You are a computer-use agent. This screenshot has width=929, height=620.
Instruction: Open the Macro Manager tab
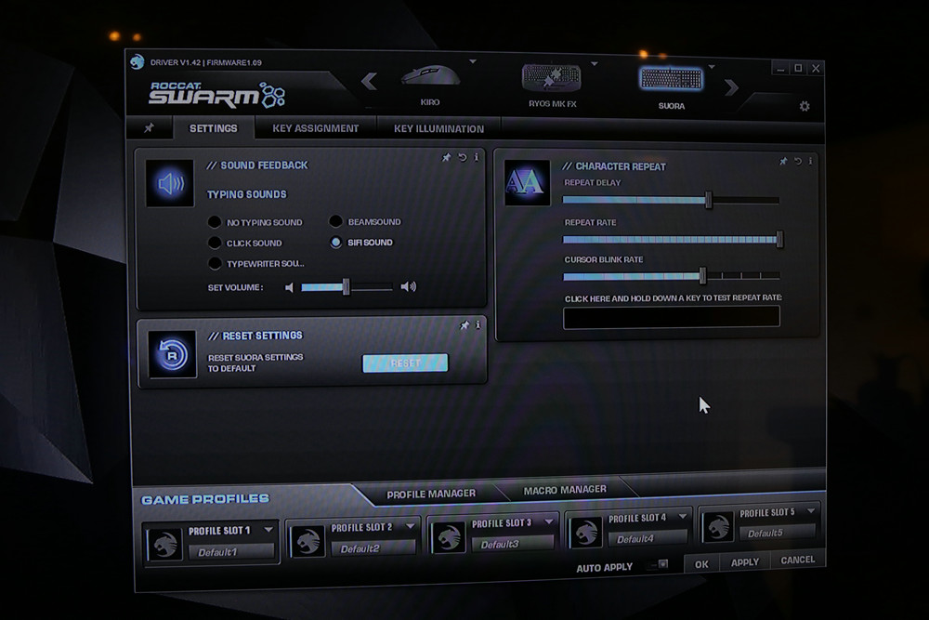[565, 489]
